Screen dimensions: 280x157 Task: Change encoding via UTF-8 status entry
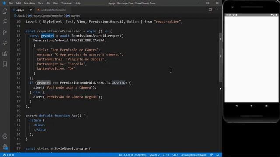tap(166, 155)
